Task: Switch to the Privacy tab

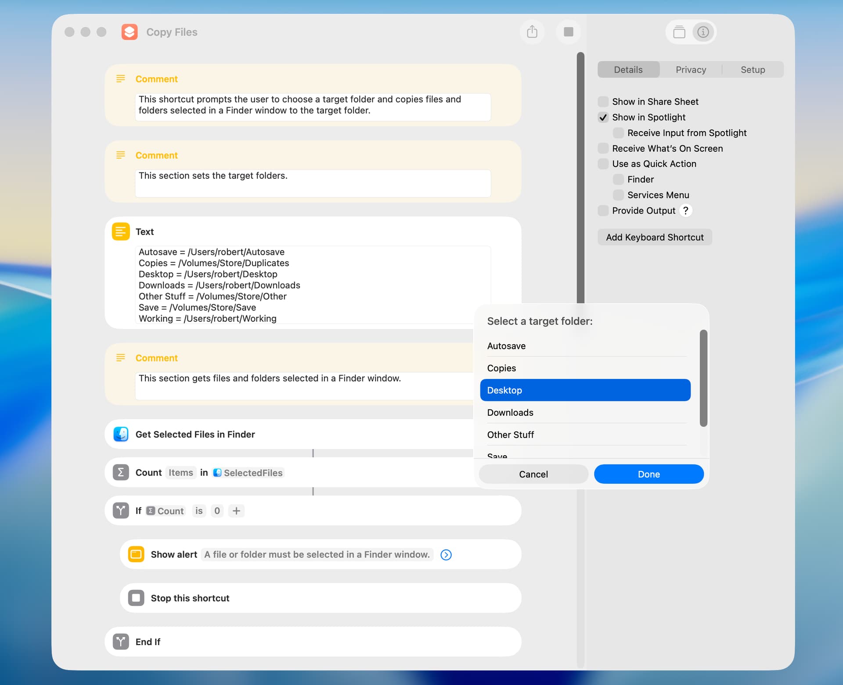Action: click(x=691, y=70)
